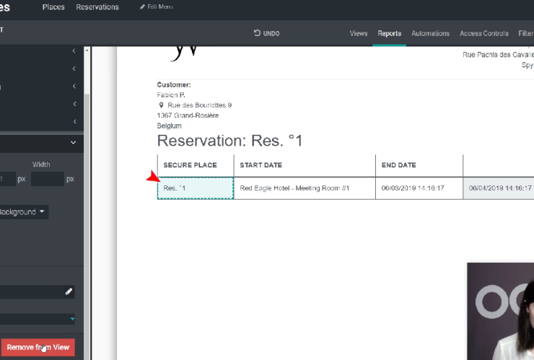This screenshot has width=534, height=360.
Task: Expand the third collapsed sidebar section chevron
Action: pyautogui.click(x=74, y=86)
